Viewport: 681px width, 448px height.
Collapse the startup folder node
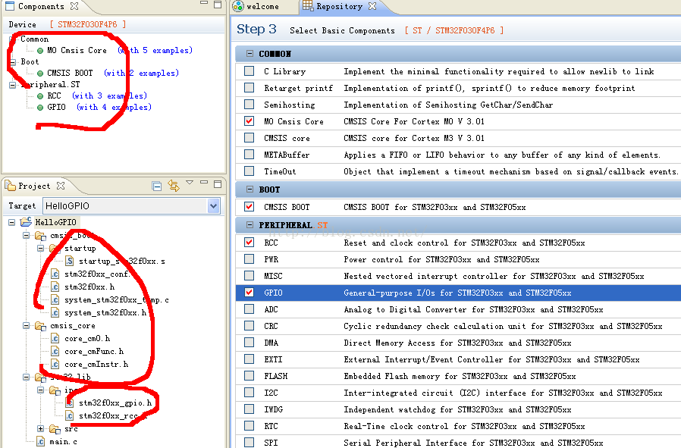point(41,249)
